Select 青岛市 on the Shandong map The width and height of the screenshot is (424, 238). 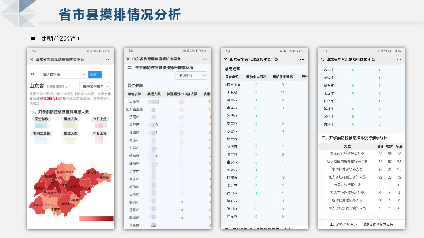point(87,189)
